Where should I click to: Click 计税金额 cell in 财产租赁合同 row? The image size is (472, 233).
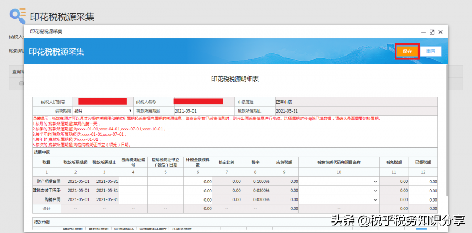click(x=198, y=181)
